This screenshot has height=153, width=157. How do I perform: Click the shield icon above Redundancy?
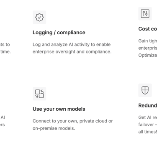(x=145, y=90)
